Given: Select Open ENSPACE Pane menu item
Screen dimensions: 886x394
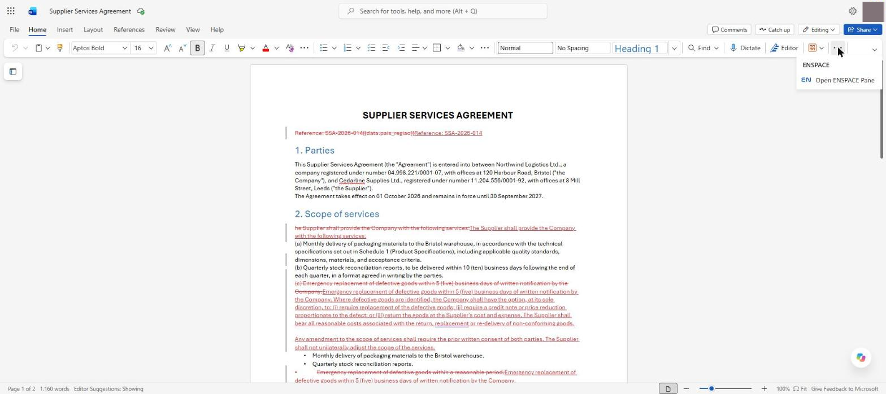Looking at the screenshot, I should [x=838, y=80].
